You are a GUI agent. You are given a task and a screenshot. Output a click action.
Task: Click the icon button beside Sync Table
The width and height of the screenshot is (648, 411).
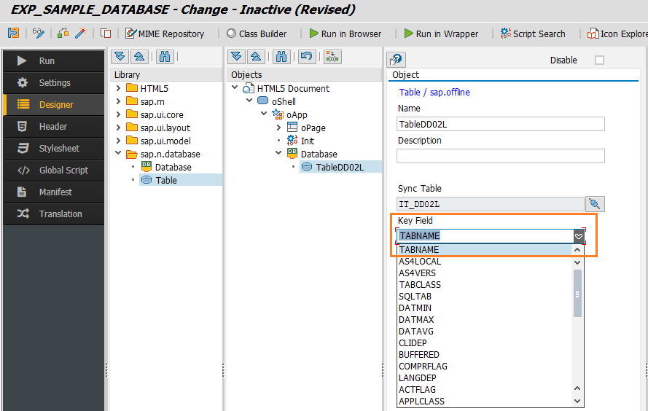[x=595, y=203]
